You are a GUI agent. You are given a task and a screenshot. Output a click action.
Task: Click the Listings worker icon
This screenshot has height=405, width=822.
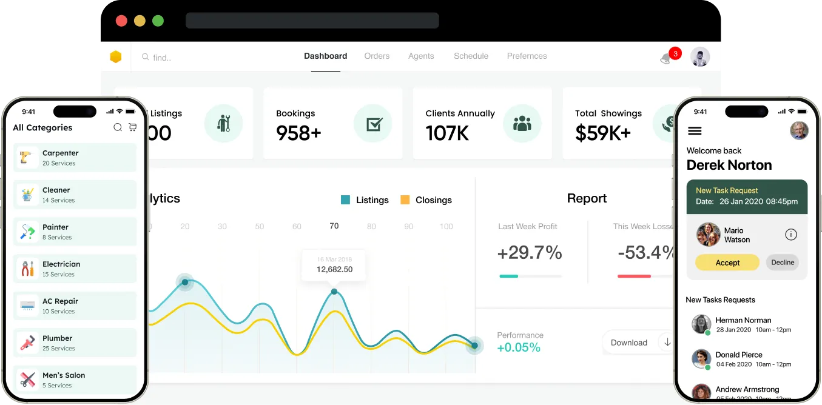pos(223,124)
